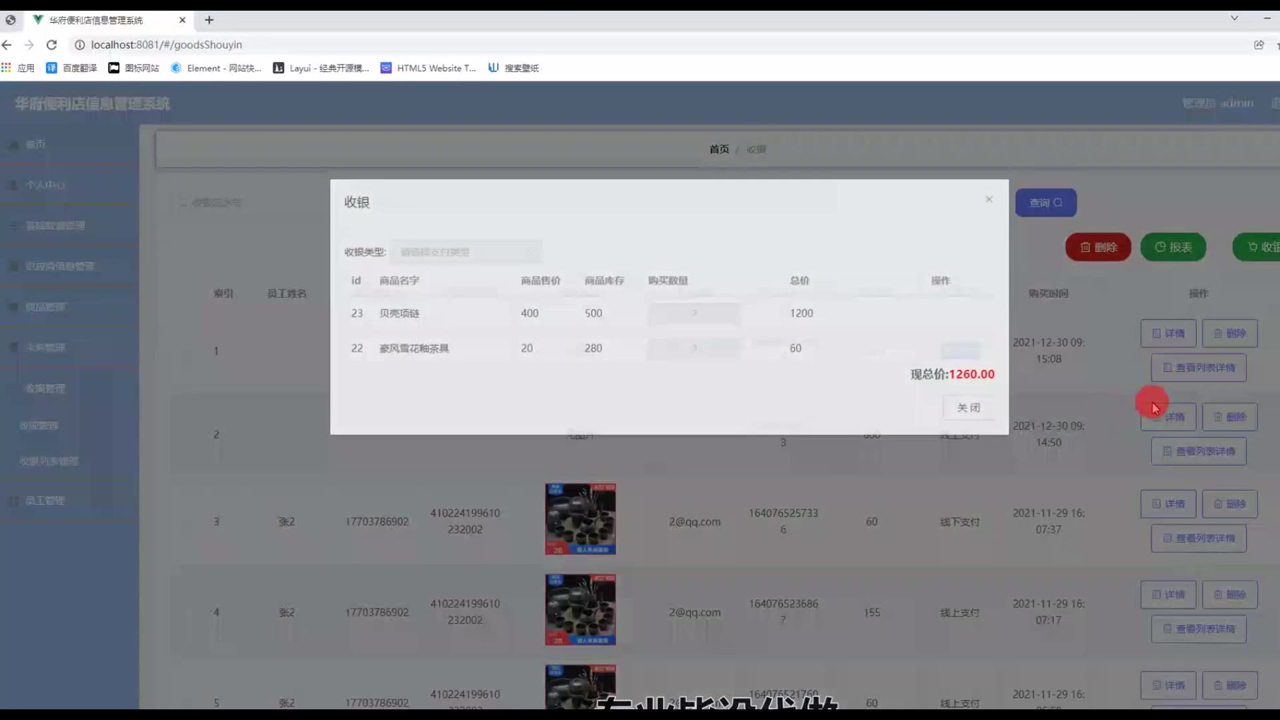1280x720 pixels.
Task: View site information icon beside localhost URL
Action: point(79,45)
